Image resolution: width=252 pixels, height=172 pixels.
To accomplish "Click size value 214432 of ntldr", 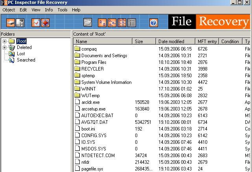I will click(x=142, y=162).
